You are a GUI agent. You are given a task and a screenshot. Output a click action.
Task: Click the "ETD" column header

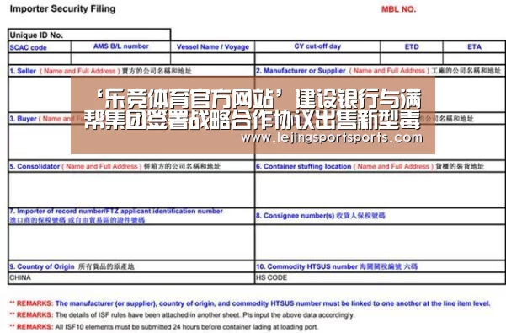point(412,47)
